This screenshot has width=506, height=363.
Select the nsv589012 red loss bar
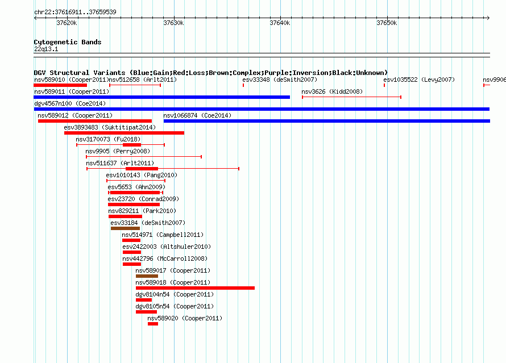click(95, 121)
